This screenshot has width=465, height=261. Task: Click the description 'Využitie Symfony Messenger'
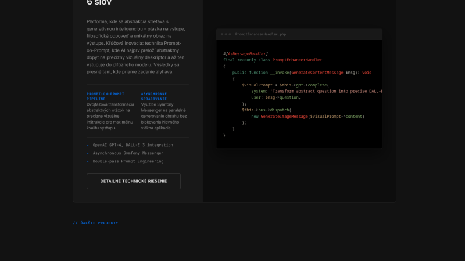[x=164, y=117]
